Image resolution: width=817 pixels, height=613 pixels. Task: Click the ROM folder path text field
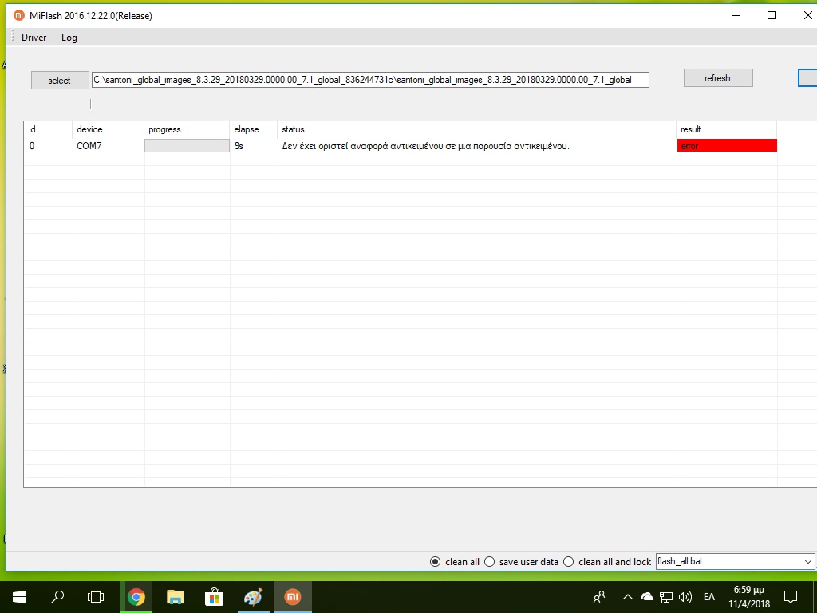coord(370,80)
